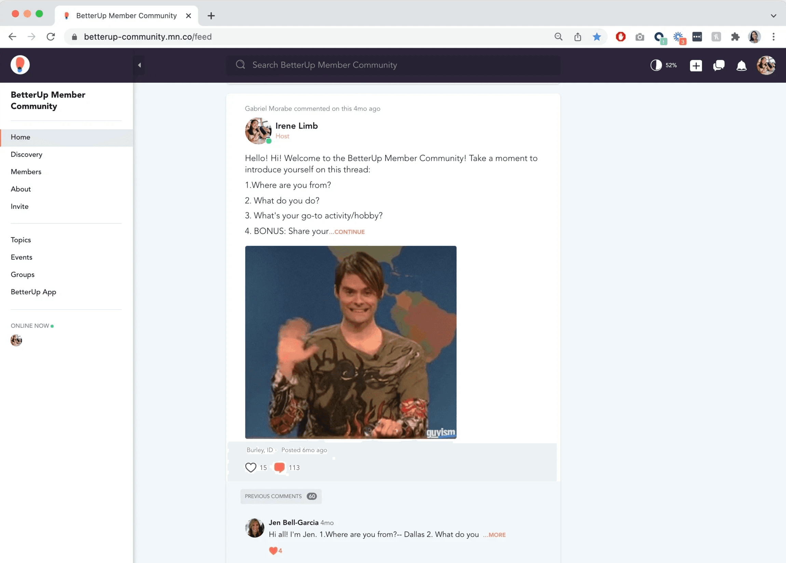This screenshot has width=786, height=563.
Task: Toggle the bookmark star
Action: (597, 37)
